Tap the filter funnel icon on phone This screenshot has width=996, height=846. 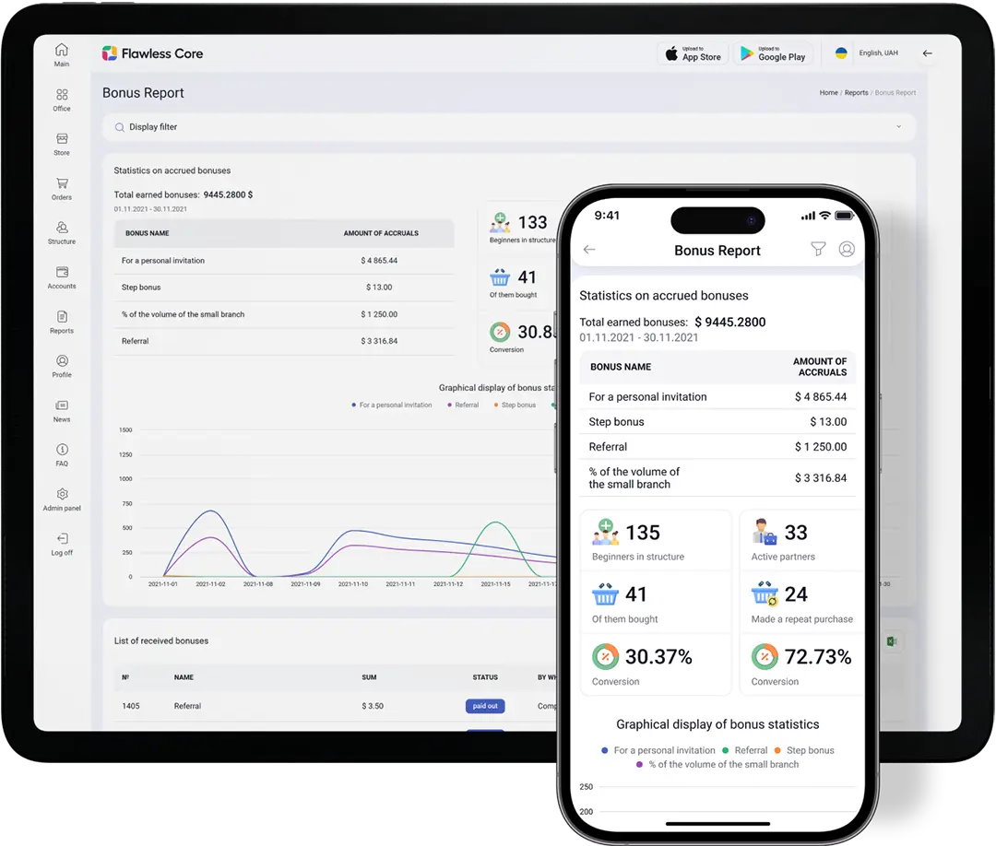817,249
